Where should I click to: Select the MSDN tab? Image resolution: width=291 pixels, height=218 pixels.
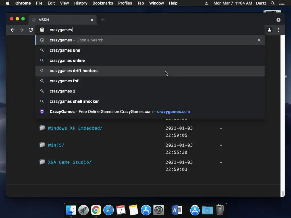(x=62, y=20)
